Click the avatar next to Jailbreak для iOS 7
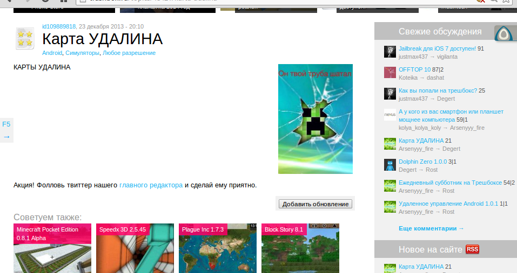The image size is (517, 273). click(x=390, y=52)
